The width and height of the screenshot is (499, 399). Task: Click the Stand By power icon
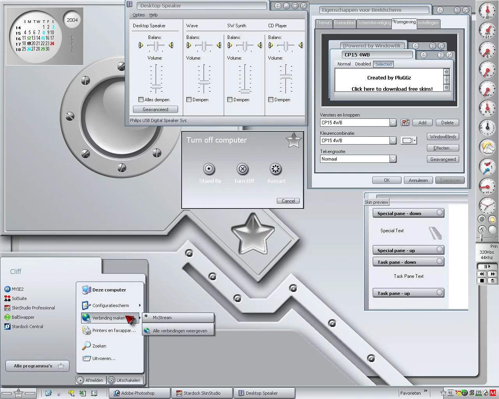tap(209, 169)
